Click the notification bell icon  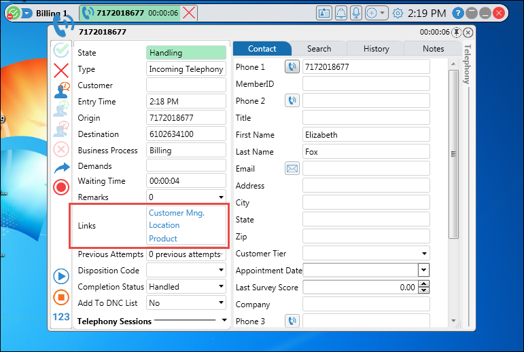340,13
